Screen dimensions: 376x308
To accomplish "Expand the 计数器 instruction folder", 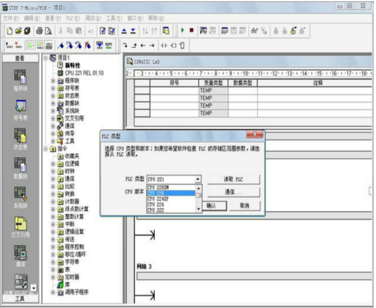I will point(53,202).
